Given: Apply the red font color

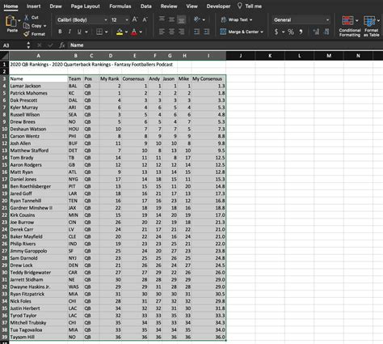Looking at the screenshot, I should 134,32.
